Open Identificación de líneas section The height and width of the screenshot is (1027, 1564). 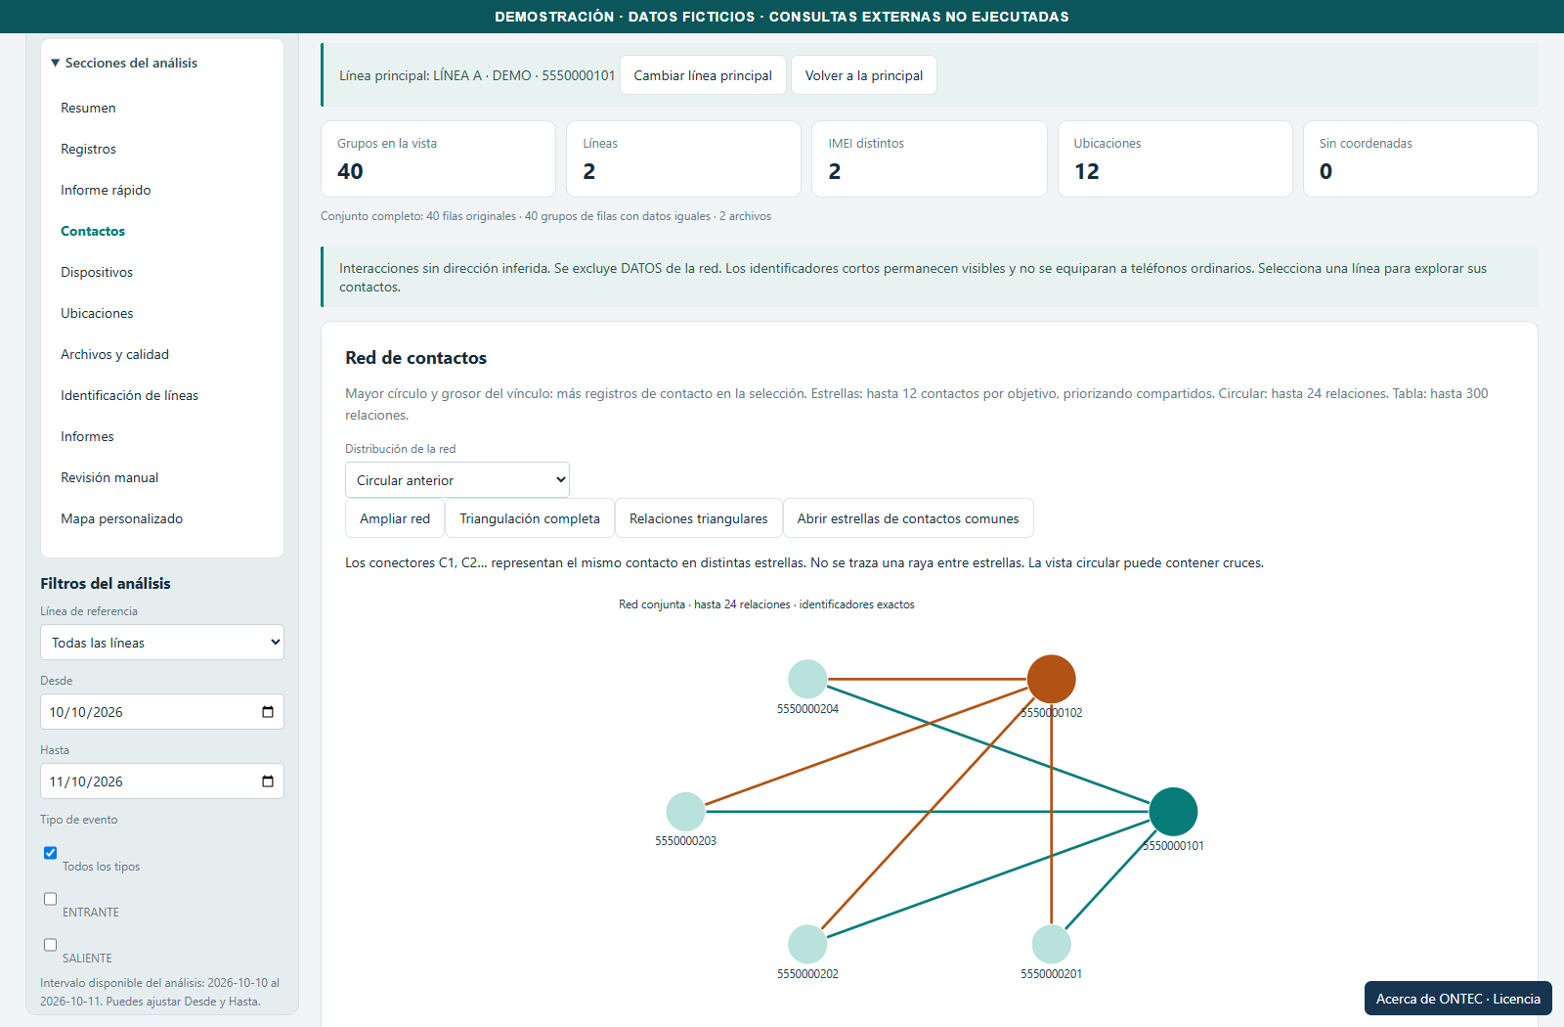click(129, 395)
